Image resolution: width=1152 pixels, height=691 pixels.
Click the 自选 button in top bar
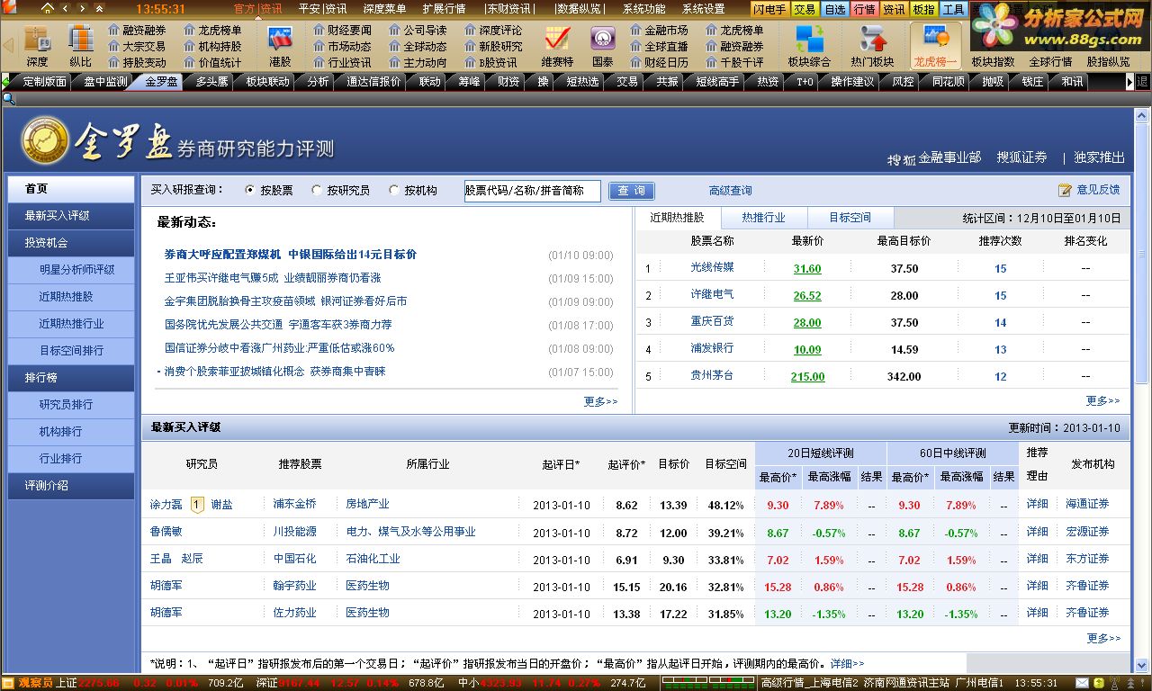point(835,9)
